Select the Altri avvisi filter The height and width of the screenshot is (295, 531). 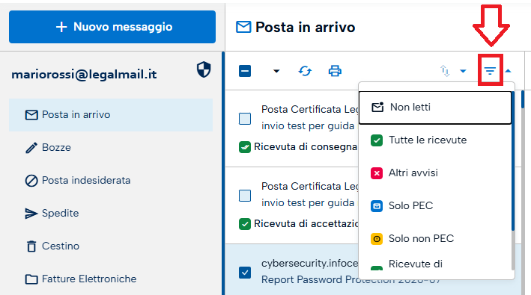click(x=435, y=173)
